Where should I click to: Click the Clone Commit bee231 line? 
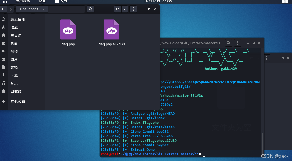coord(135,132)
